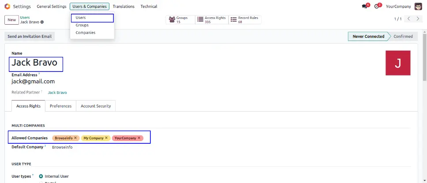Switch to the Preferences tab

coord(61,106)
